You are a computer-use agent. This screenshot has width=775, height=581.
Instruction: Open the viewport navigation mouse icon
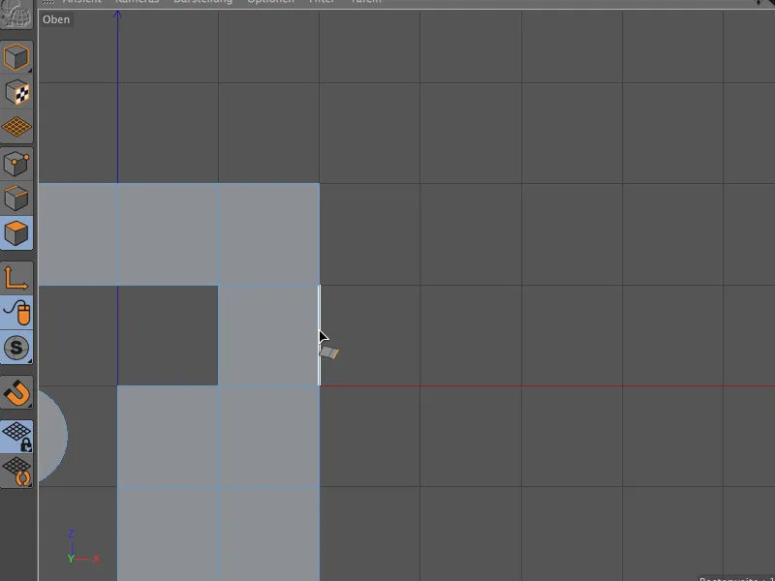[x=16, y=315]
